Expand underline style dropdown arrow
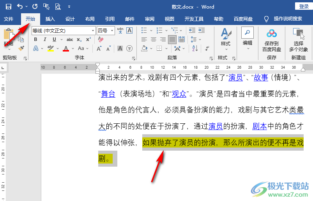 [x=61, y=39]
